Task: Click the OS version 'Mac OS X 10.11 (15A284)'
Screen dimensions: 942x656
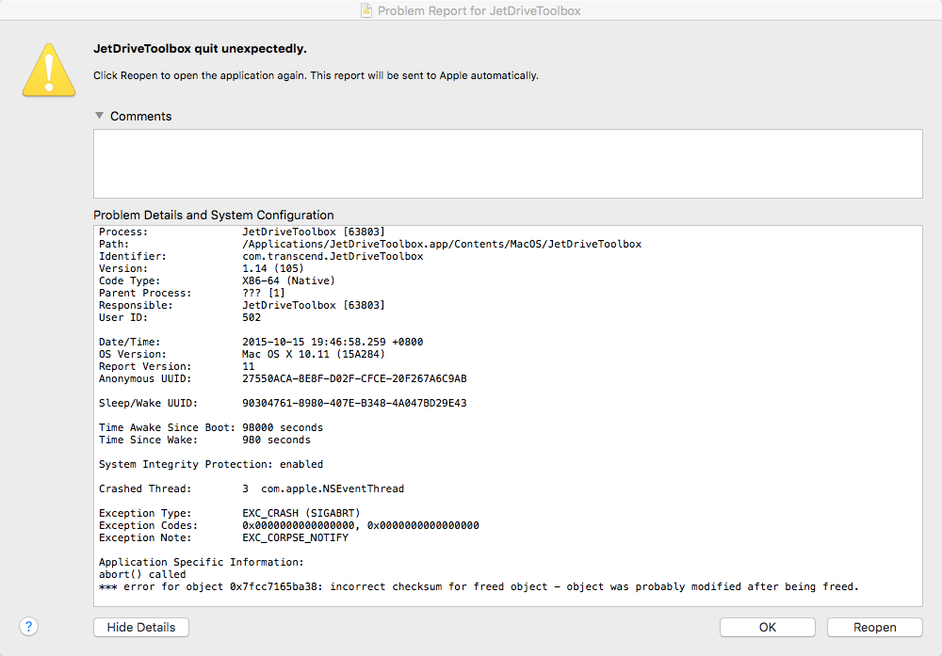Action: click(x=314, y=354)
